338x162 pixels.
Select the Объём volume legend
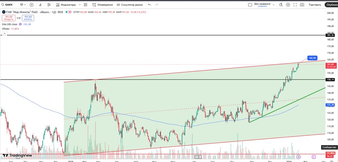tap(6, 29)
